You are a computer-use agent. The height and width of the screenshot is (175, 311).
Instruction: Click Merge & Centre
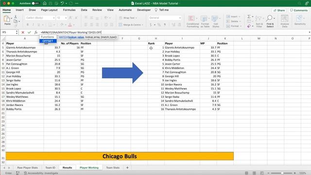[131, 25]
